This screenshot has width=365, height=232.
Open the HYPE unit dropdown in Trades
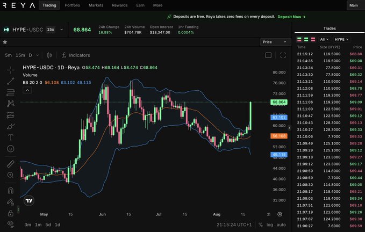(x=341, y=40)
